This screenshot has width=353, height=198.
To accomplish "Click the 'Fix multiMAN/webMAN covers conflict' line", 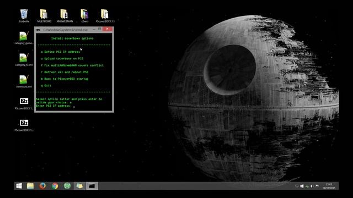I will click(x=72, y=65).
